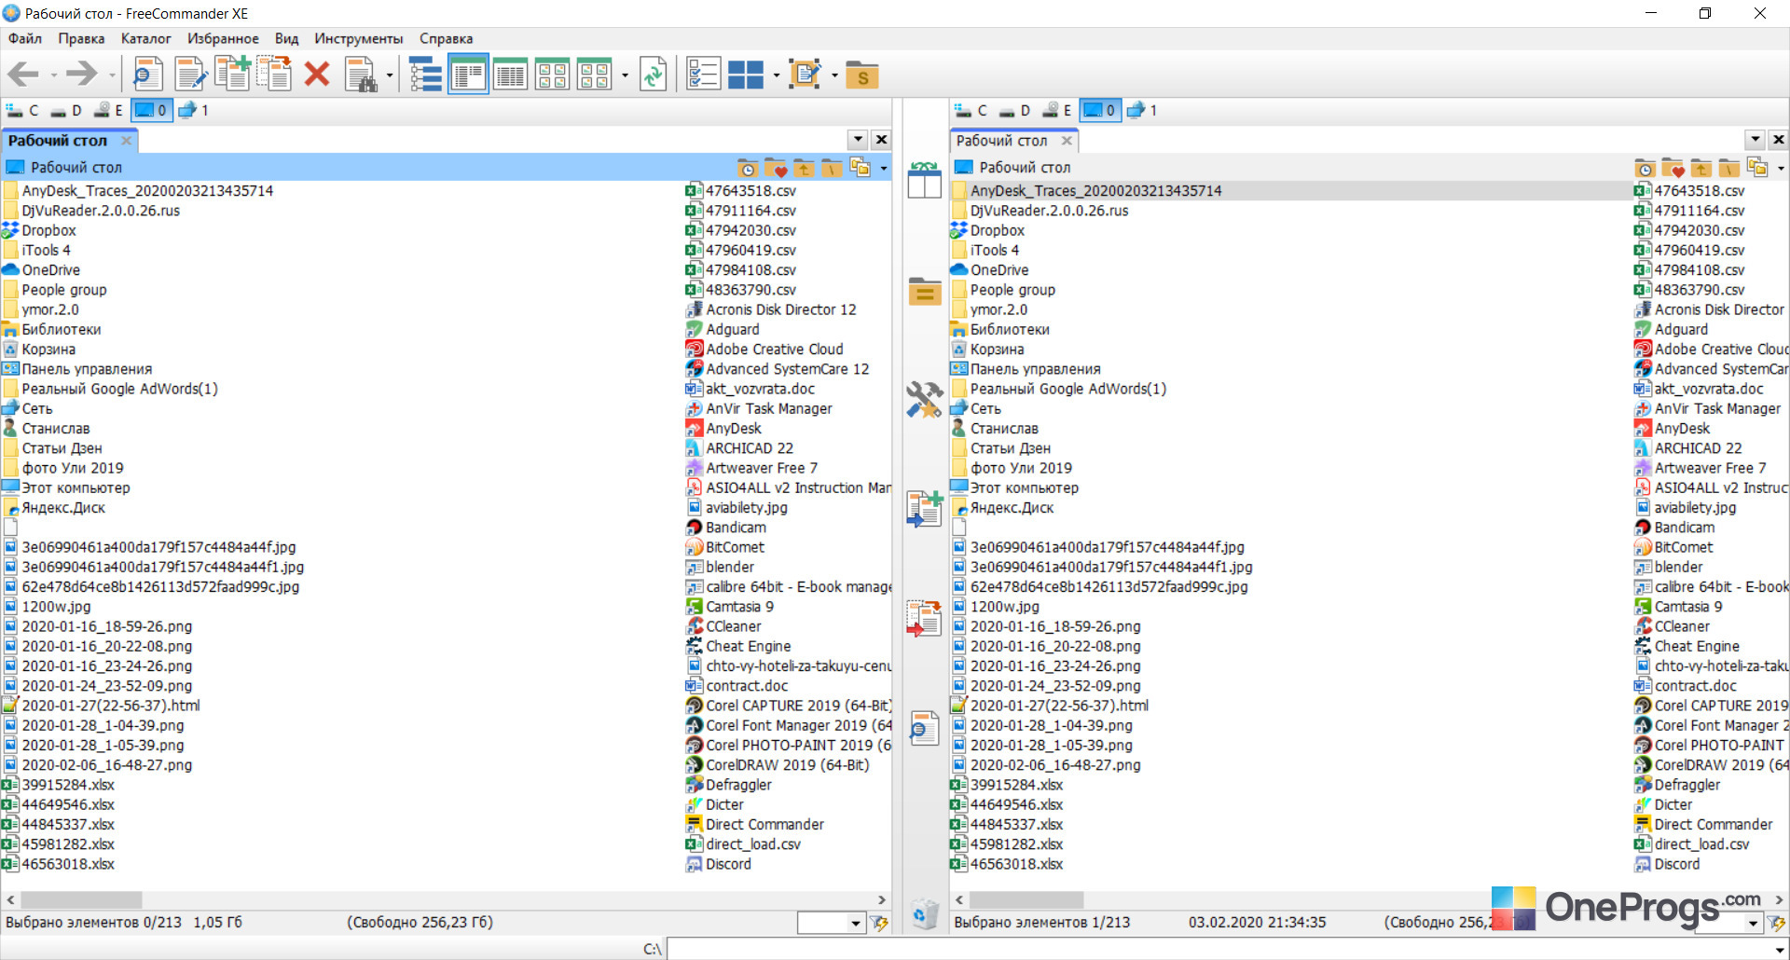This screenshot has height=960, width=1790.
Task: Open the Избранное menu
Action: pos(223,38)
